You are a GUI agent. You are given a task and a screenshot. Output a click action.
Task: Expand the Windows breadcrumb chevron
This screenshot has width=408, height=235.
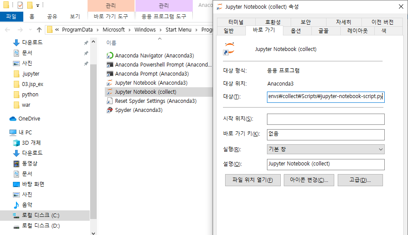click(160, 30)
